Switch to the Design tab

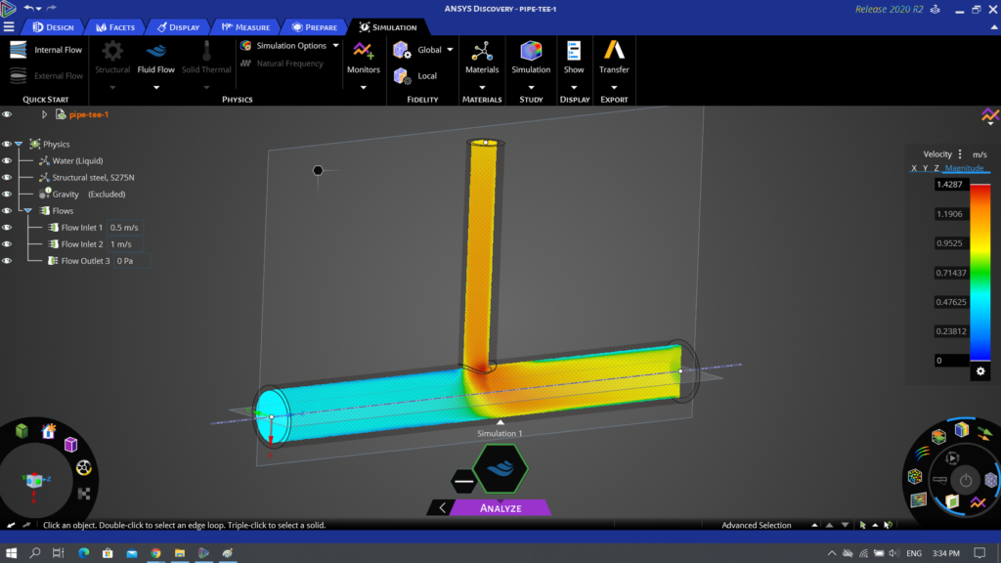(54, 27)
